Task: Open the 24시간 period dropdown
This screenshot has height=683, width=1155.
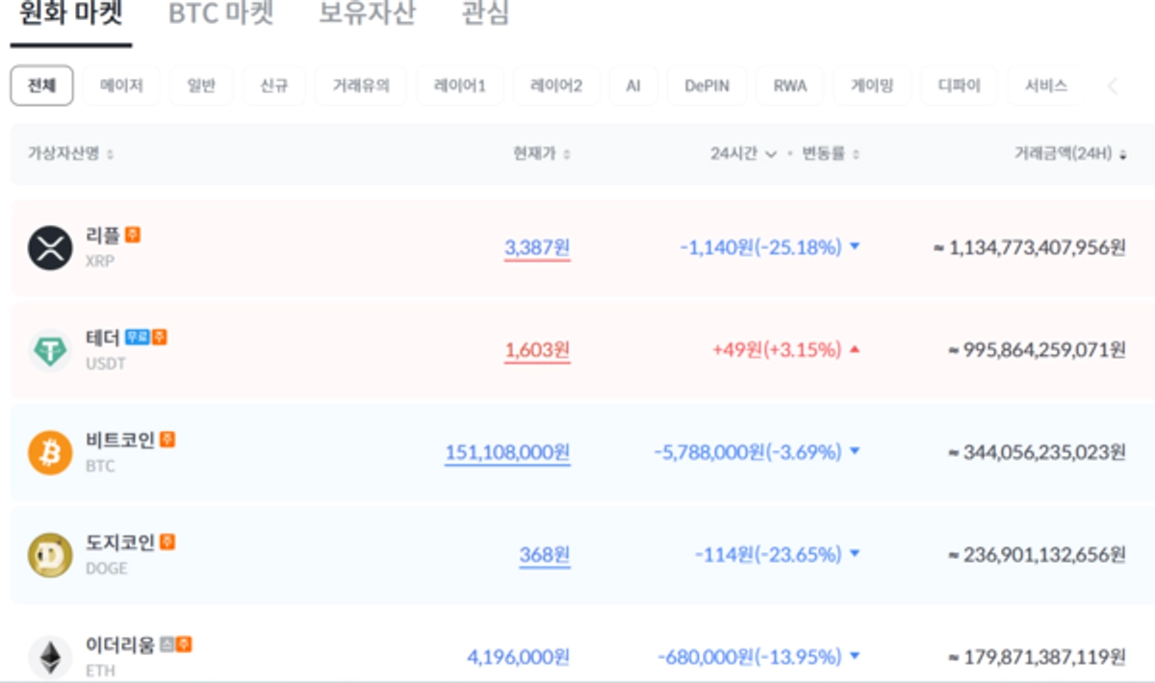Action: point(743,154)
